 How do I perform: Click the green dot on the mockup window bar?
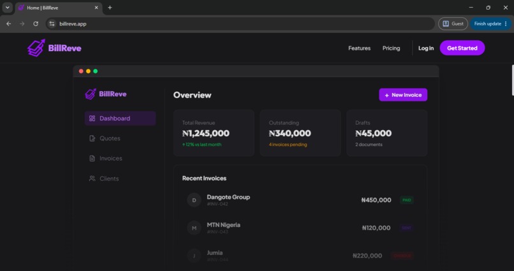point(96,71)
